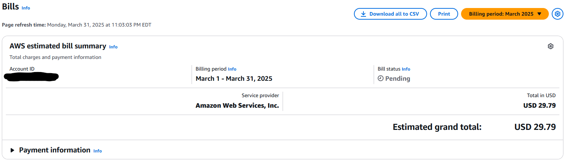Click the download icon on the CSV button

point(363,14)
